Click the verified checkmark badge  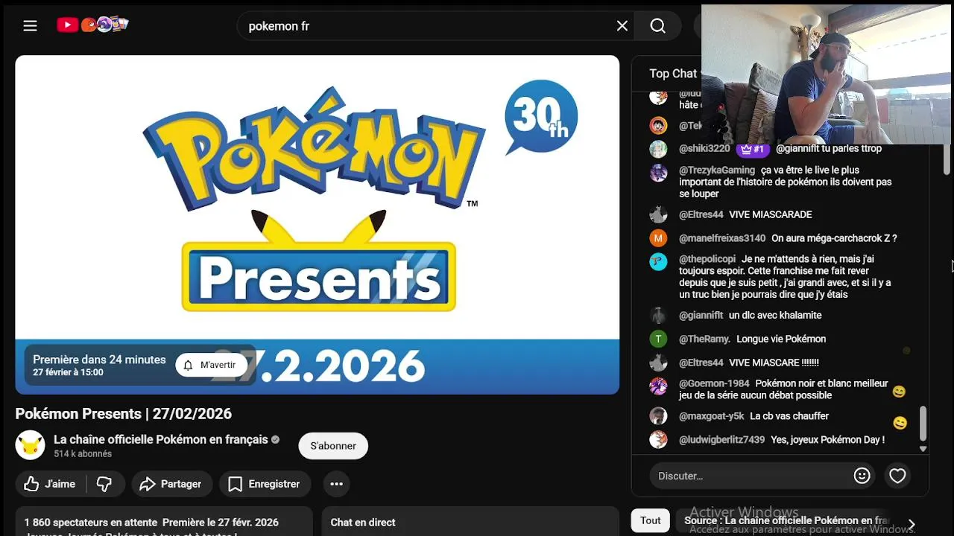(x=275, y=440)
